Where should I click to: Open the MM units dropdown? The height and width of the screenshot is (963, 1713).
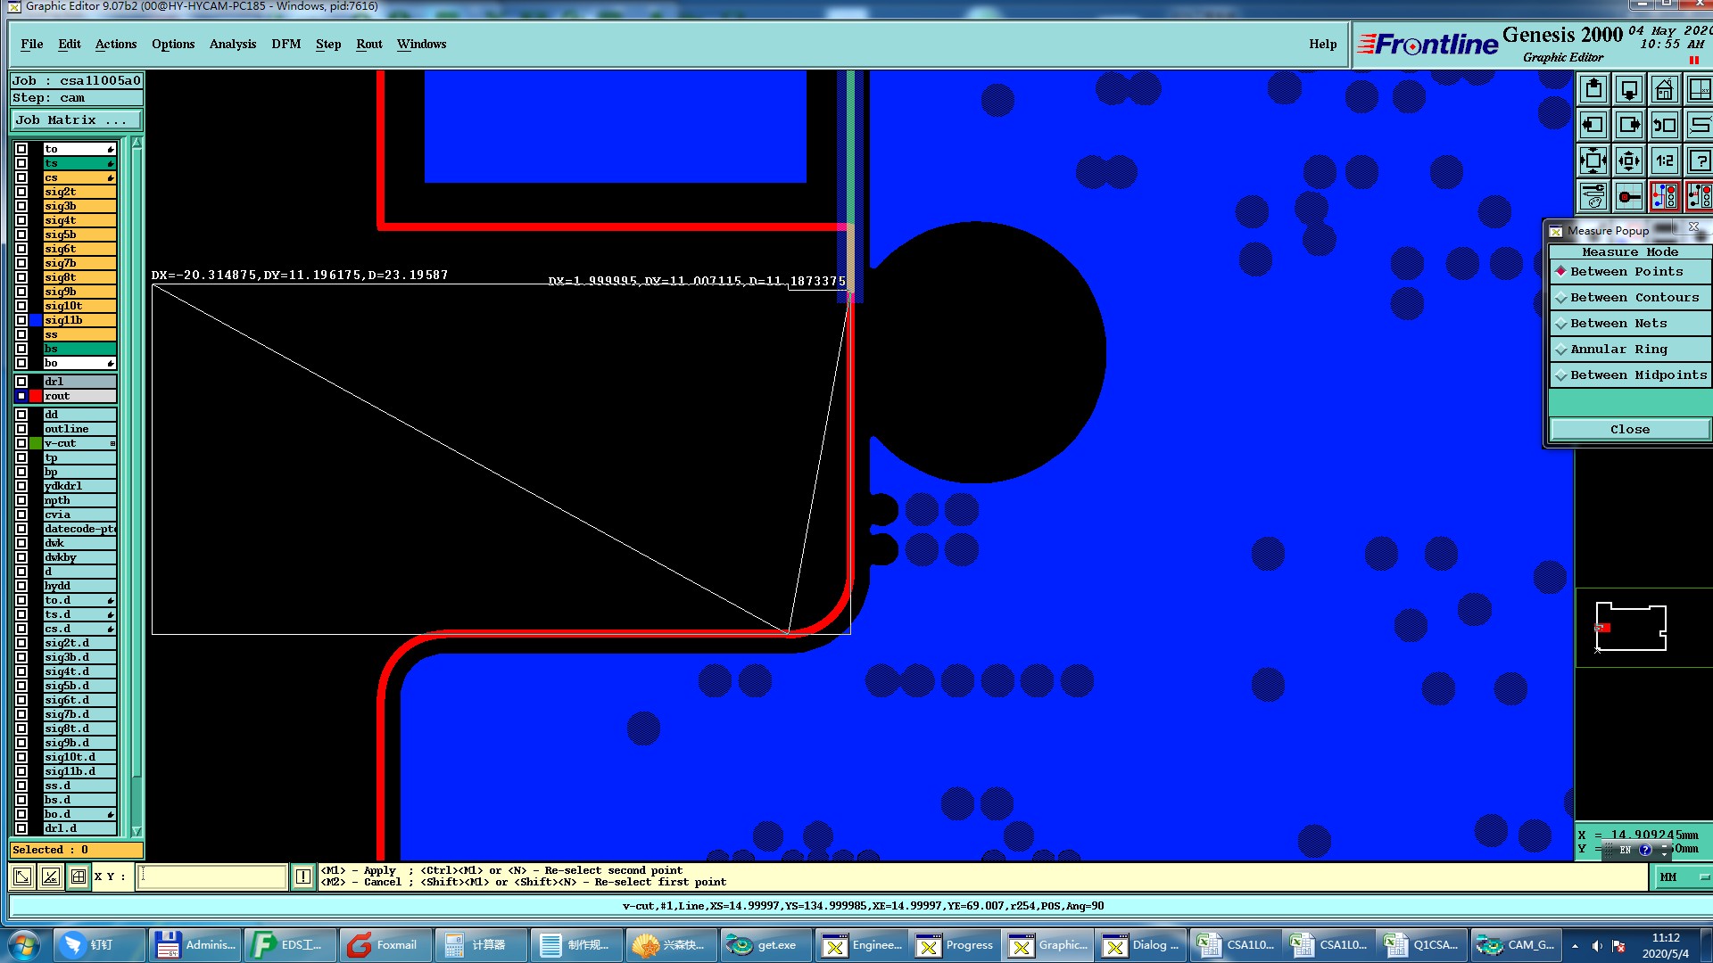(1683, 877)
